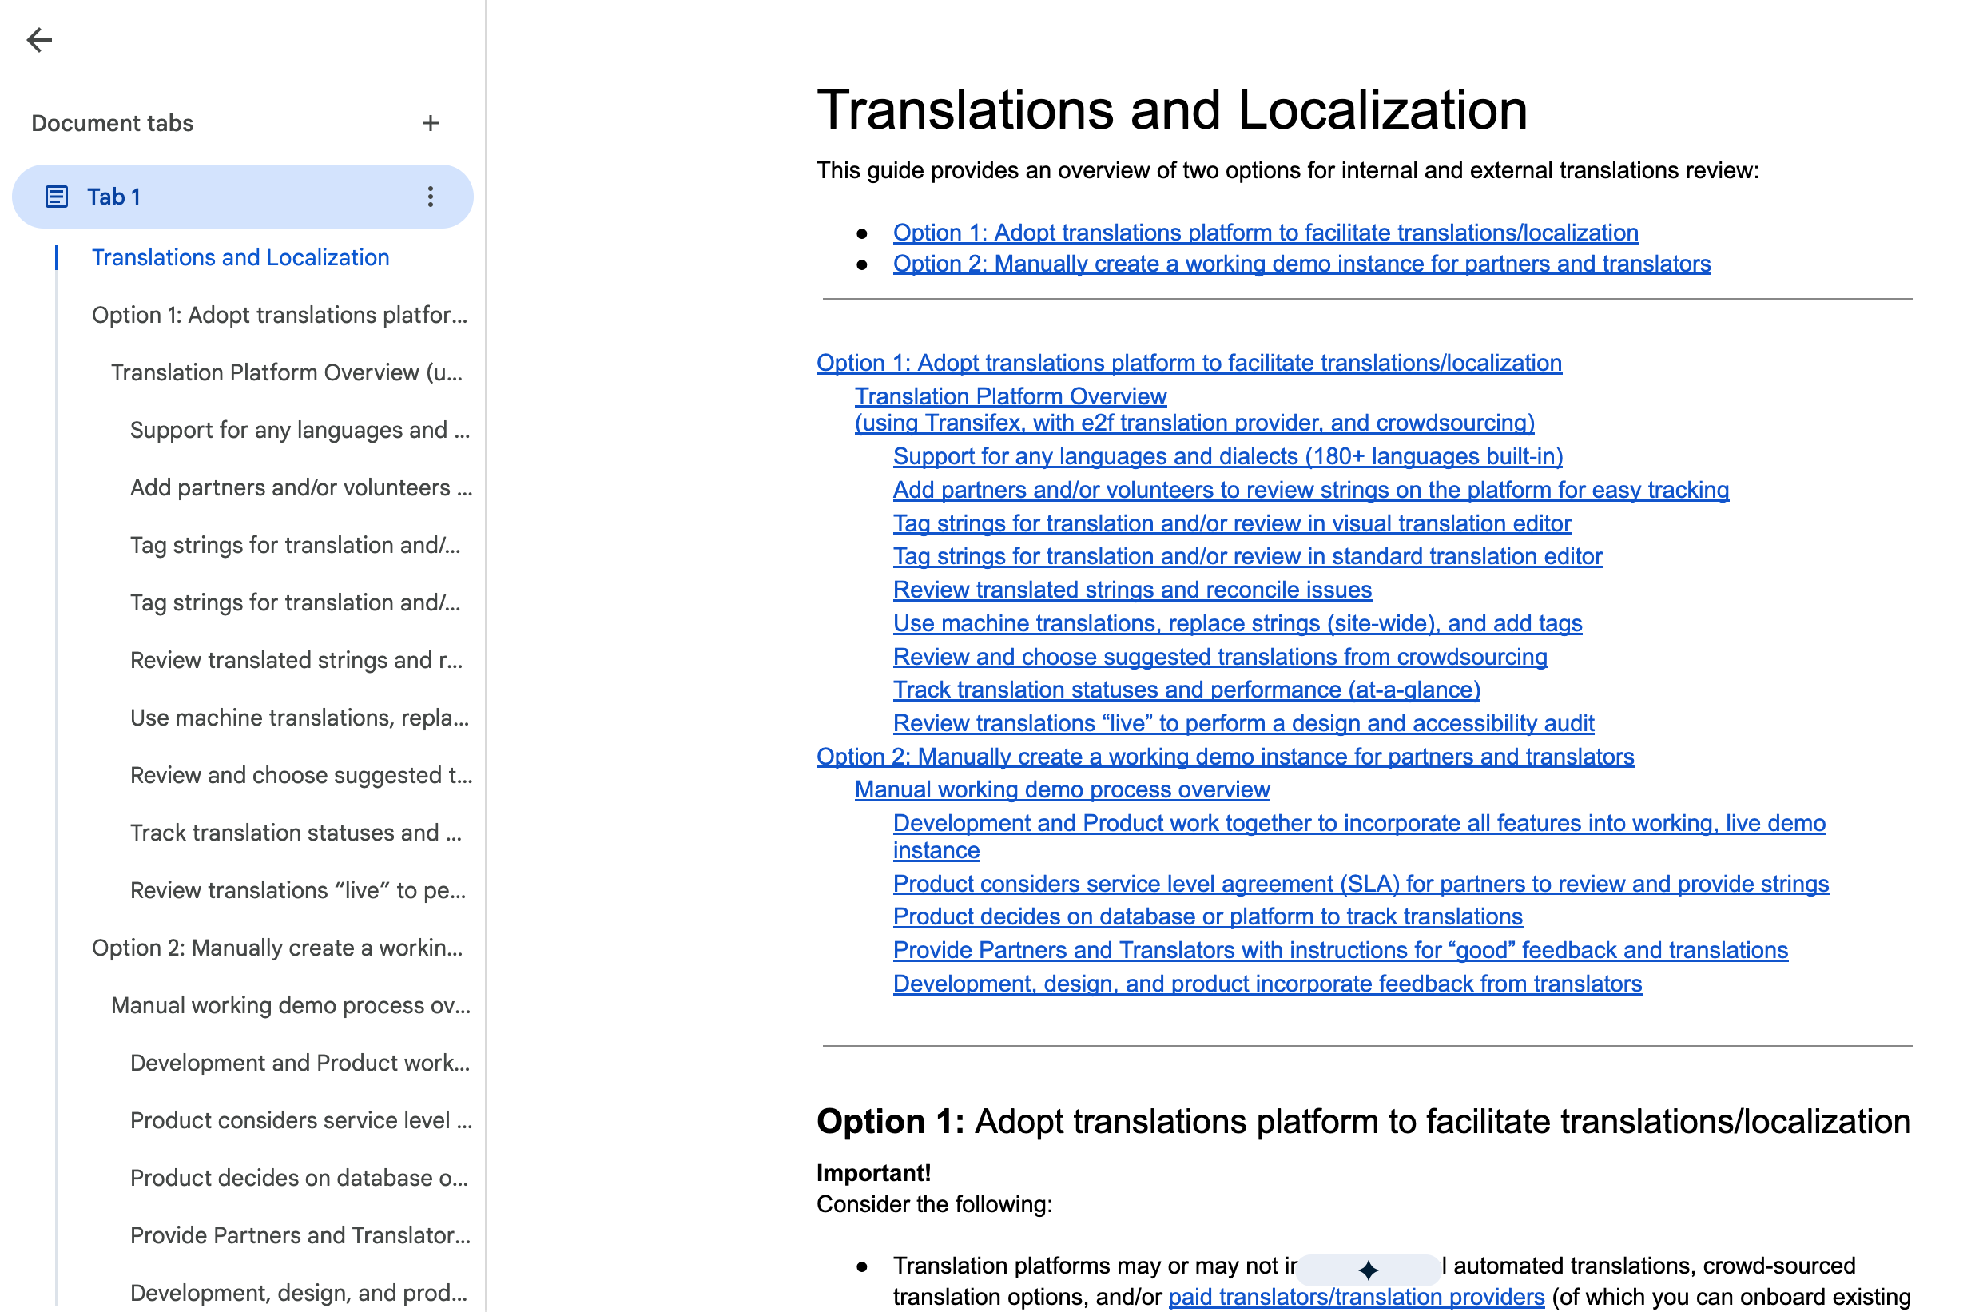Jump to Option 2: Manually create outline item
This screenshot has height=1312, width=1983.
277,948
